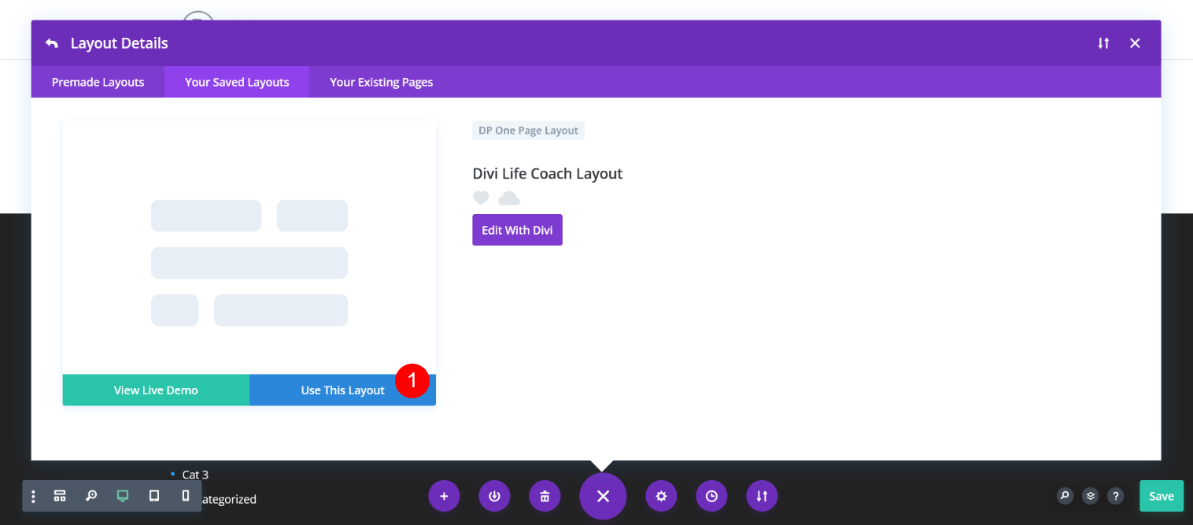Switch to wireframe view icon
This screenshot has width=1193, height=525.
point(60,496)
